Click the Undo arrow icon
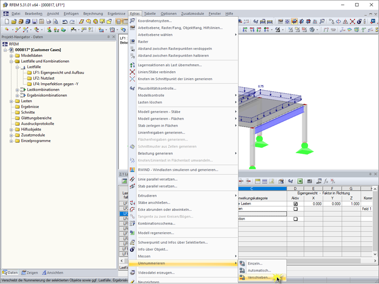This screenshot has height=284, width=379. [65, 22]
